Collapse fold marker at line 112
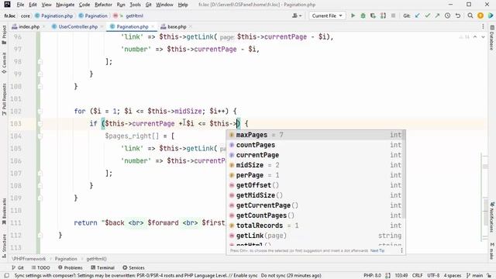496x279 pixels. 40,236
